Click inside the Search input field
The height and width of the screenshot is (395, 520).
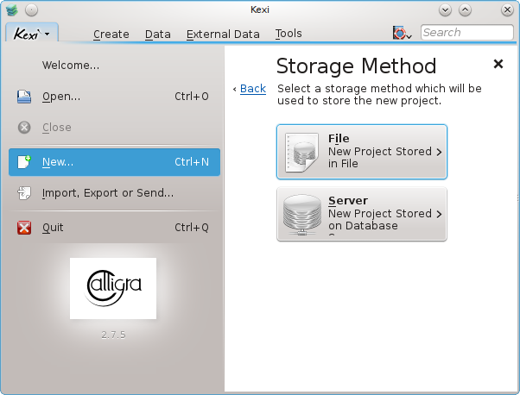tap(466, 33)
